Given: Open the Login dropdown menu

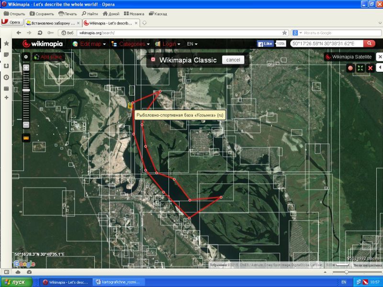Looking at the screenshot, I should coord(168,44).
